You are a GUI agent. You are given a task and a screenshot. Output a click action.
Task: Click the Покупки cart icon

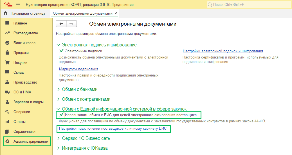pyautogui.click(x=7, y=62)
